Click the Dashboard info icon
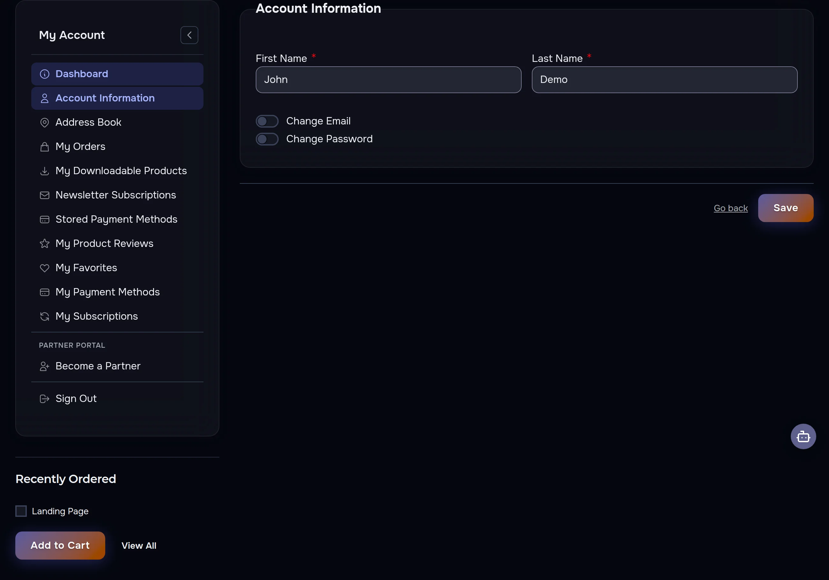The height and width of the screenshot is (580, 829). pos(44,74)
